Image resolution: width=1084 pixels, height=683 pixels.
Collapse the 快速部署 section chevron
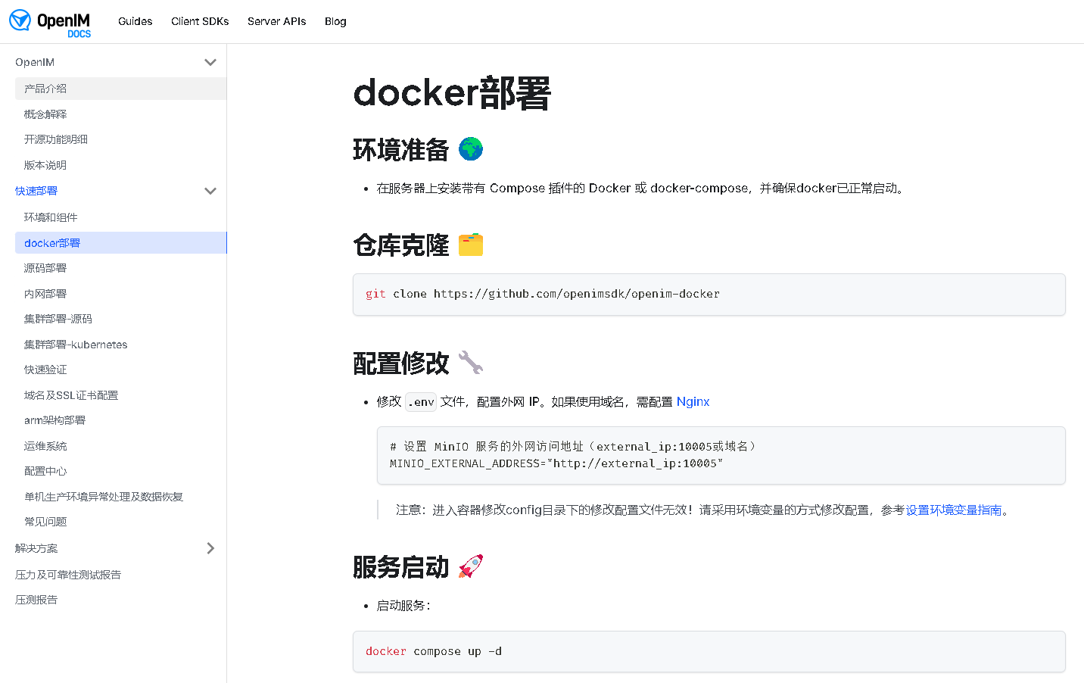[210, 191]
